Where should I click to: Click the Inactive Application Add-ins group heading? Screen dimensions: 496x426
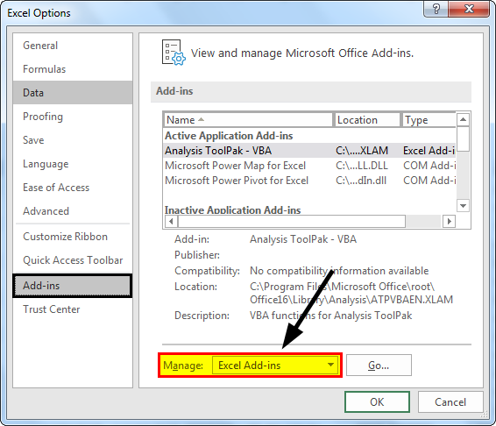232,209
